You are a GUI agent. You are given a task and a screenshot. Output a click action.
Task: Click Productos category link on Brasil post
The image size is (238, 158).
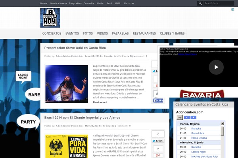coord(109,126)
